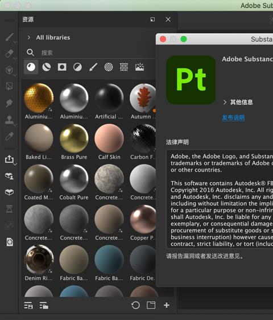Filter assets by Brushes icon
The height and width of the screenshot is (320, 273).
[93, 67]
